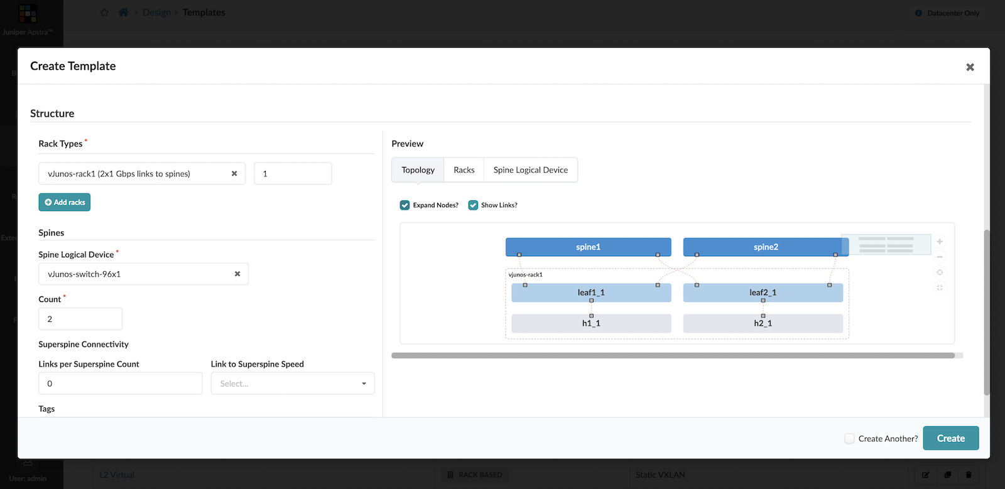
Task: Switch to the Racks preview tab
Action: pyautogui.click(x=464, y=170)
